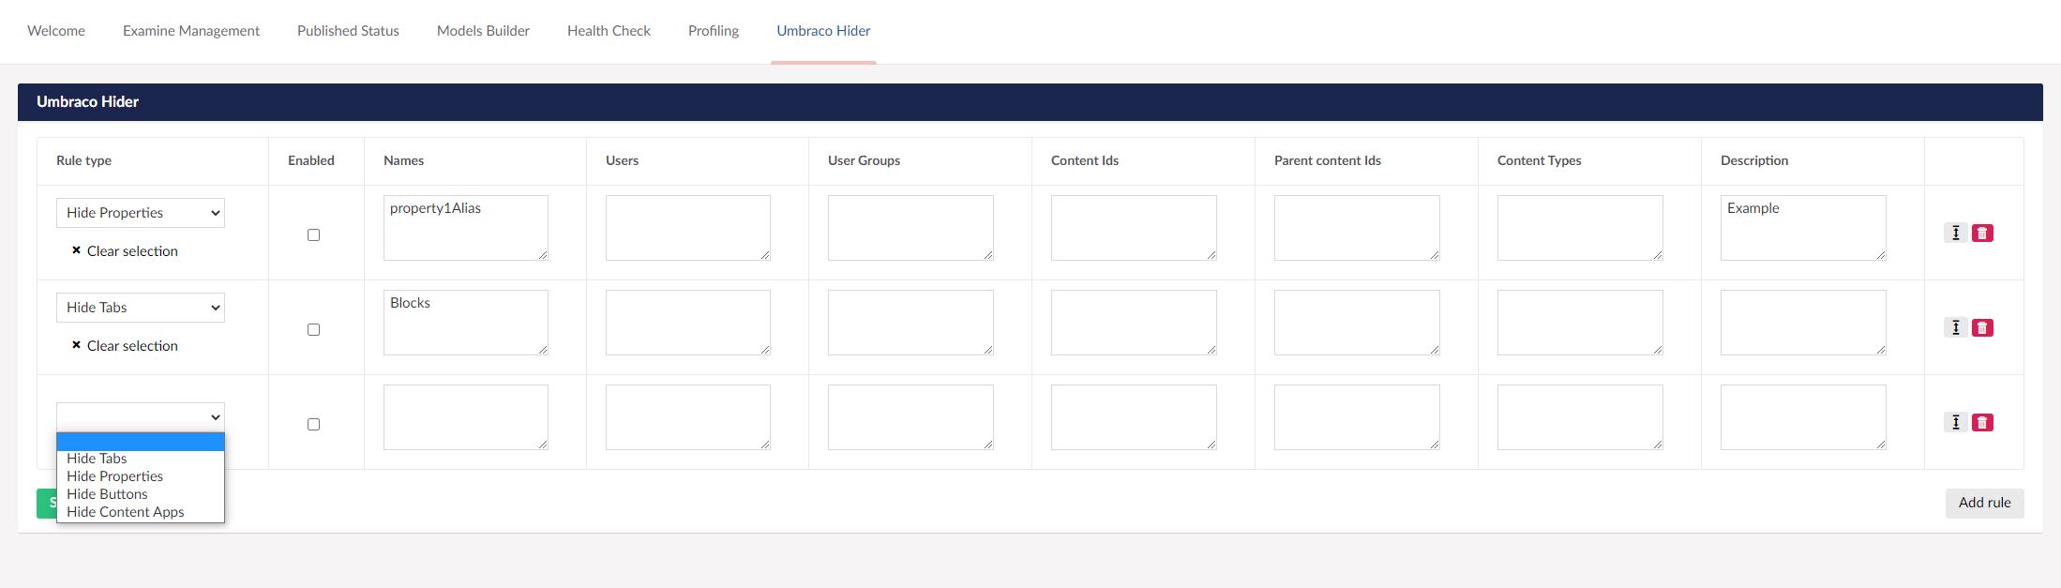The image size is (2061, 588).
Task: Click the move handle icon in the empty third rule row
Action: click(1955, 422)
